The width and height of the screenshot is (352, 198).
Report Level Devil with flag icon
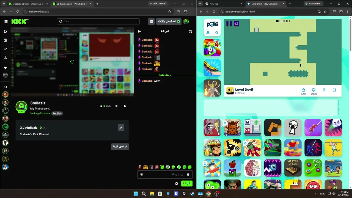(x=324, y=90)
